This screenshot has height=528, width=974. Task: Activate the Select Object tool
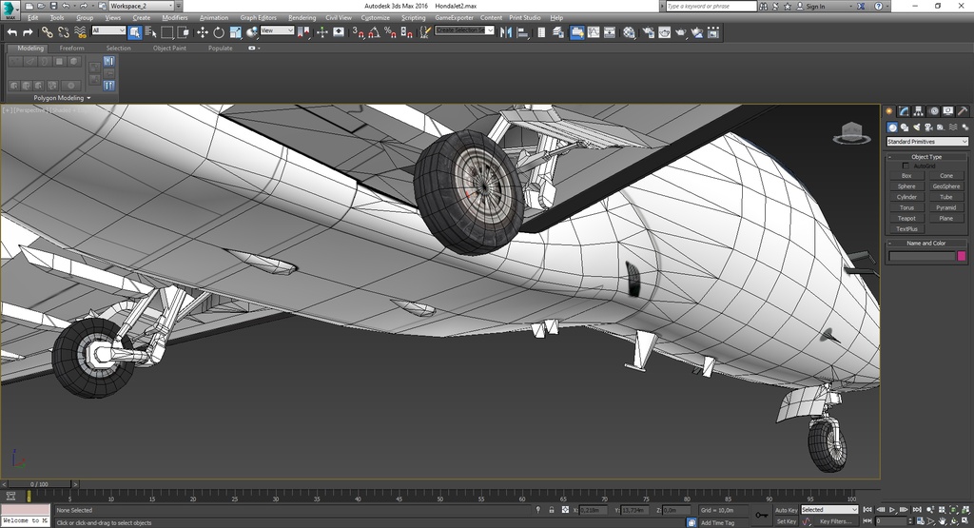point(135,32)
